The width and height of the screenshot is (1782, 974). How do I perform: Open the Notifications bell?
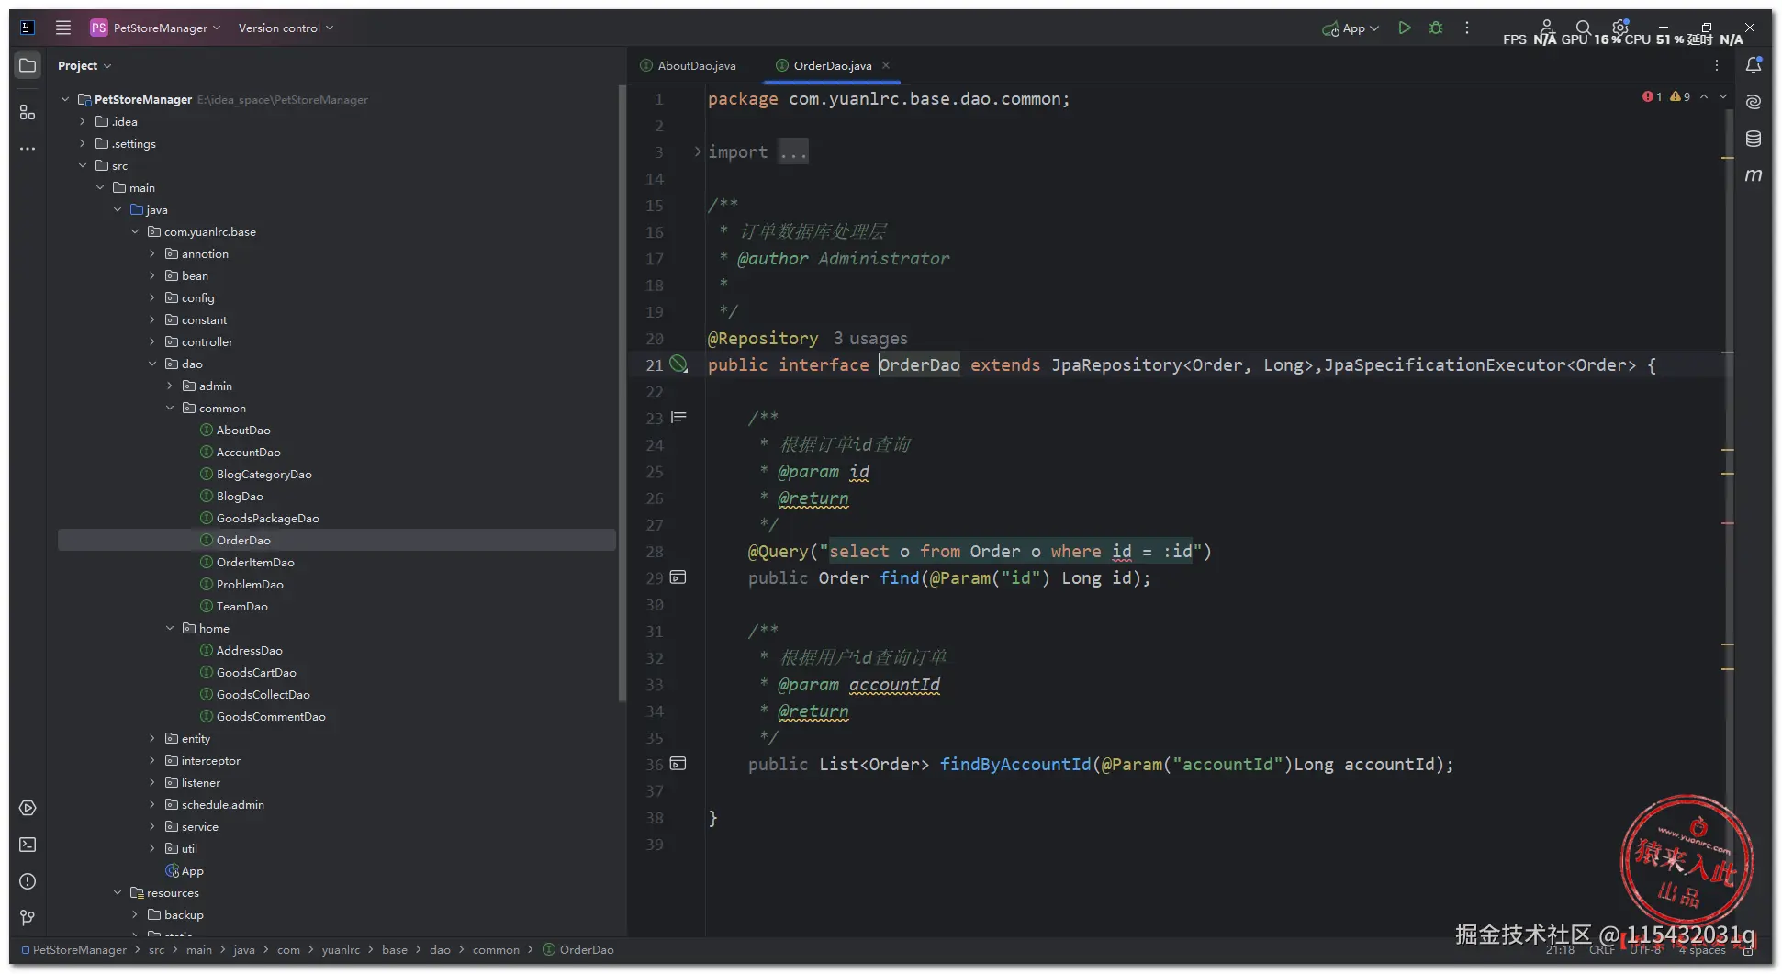(x=1754, y=65)
